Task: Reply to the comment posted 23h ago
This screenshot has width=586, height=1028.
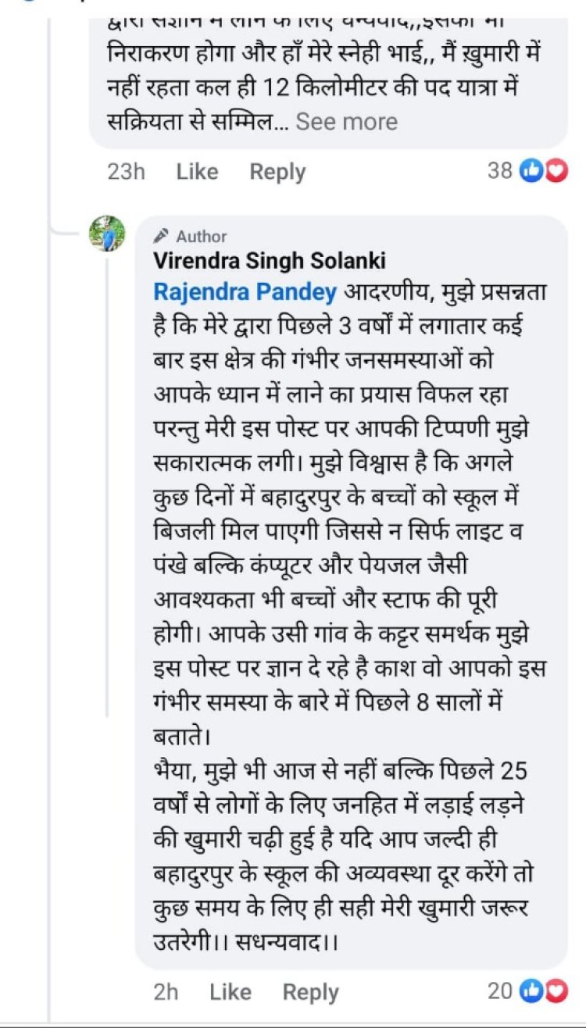Action: 277,172
